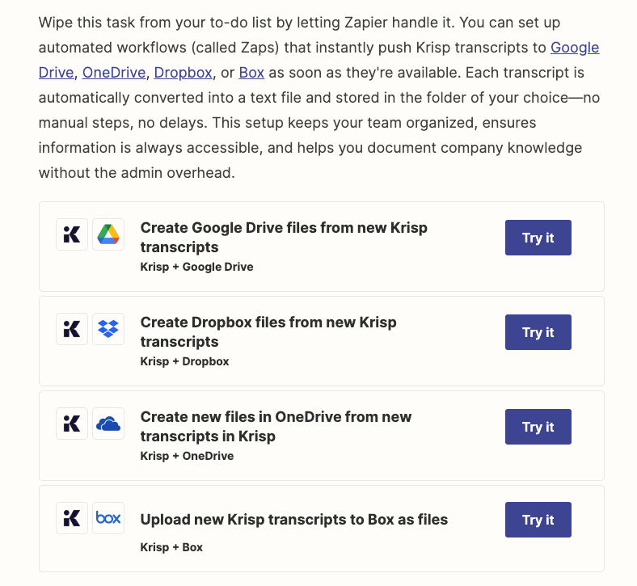Viewport: 637px width, 586px height.
Task: Try the Google Drive Krisp Zap
Action: click(x=538, y=238)
